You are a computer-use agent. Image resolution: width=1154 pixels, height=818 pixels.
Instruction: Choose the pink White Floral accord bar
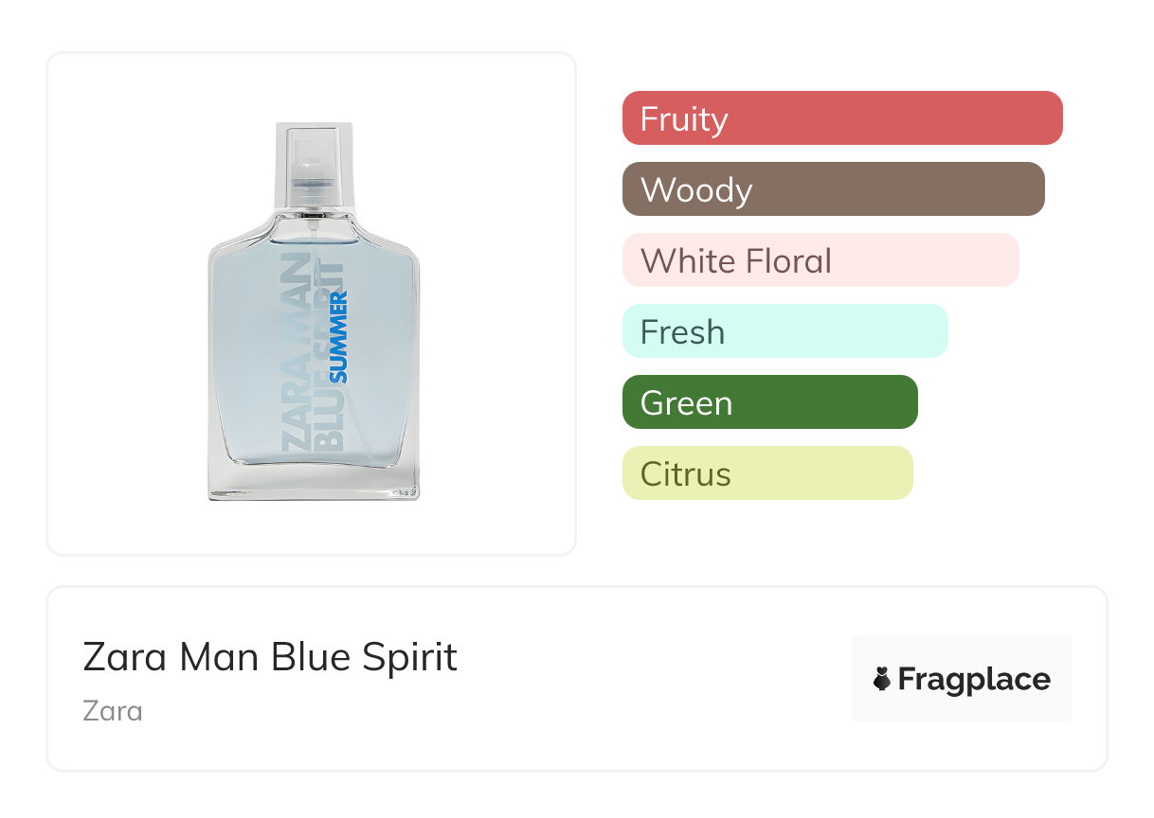[820, 260]
